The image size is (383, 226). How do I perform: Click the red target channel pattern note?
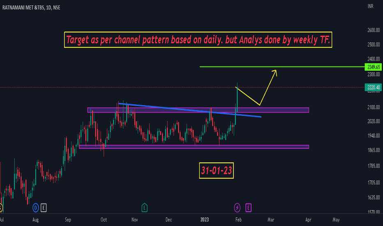click(x=198, y=40)
